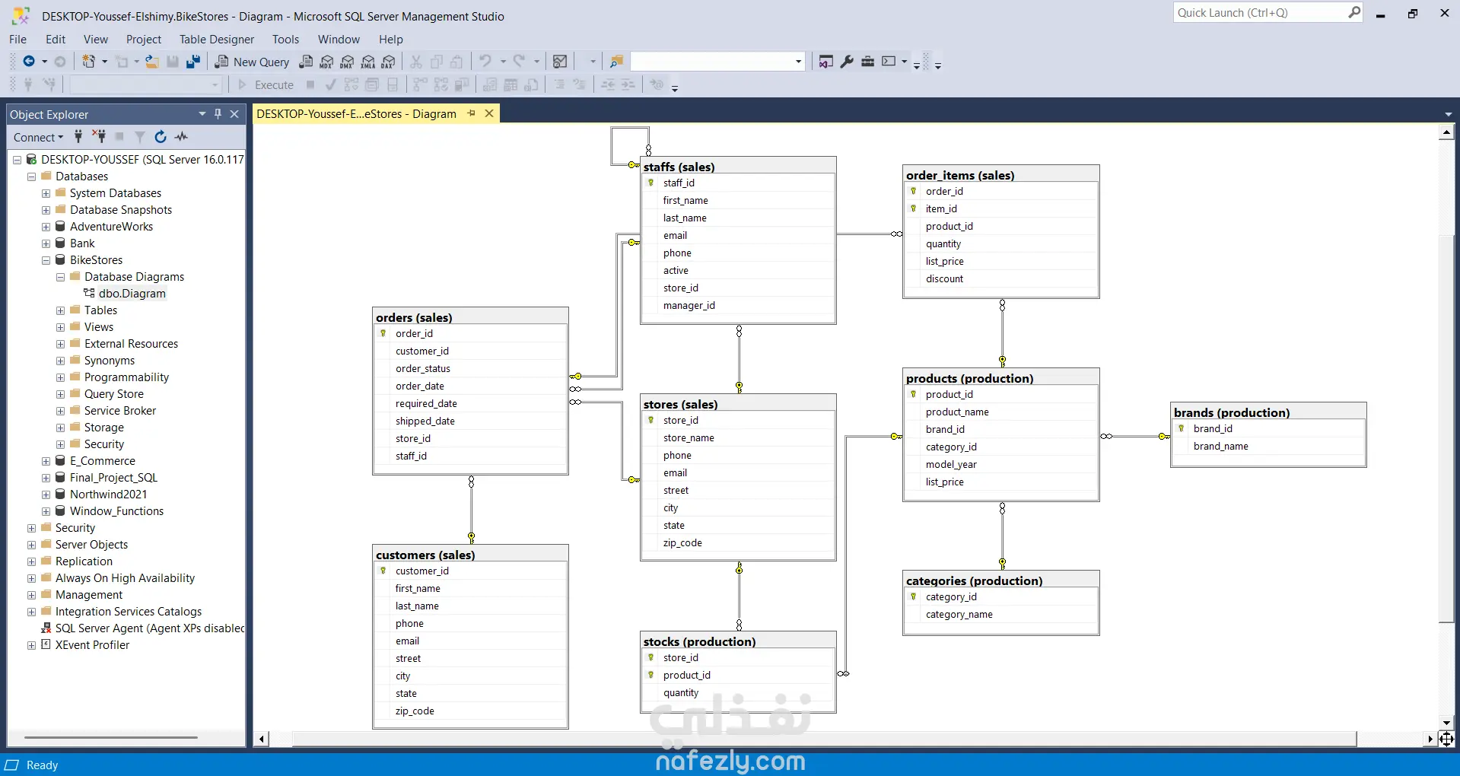Image resolution: width=1460 pixels, height=776 pixels.
Task: Click the dbo.Diagram diagram icon
Action: (89, 294)
